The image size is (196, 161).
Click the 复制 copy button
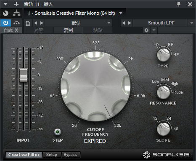68,30
